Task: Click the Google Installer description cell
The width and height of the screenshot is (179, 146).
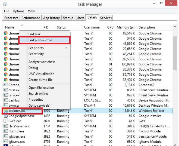Action: (x=150, y=116)
